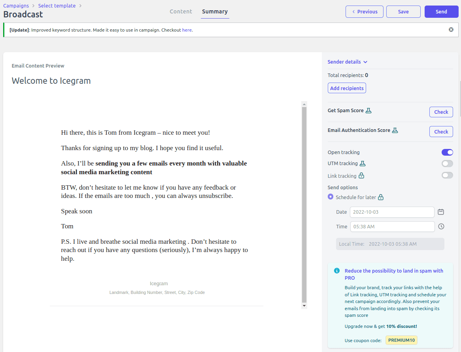Open the time picker clock icon
The image size is (461, 352).
coord(441,226)
